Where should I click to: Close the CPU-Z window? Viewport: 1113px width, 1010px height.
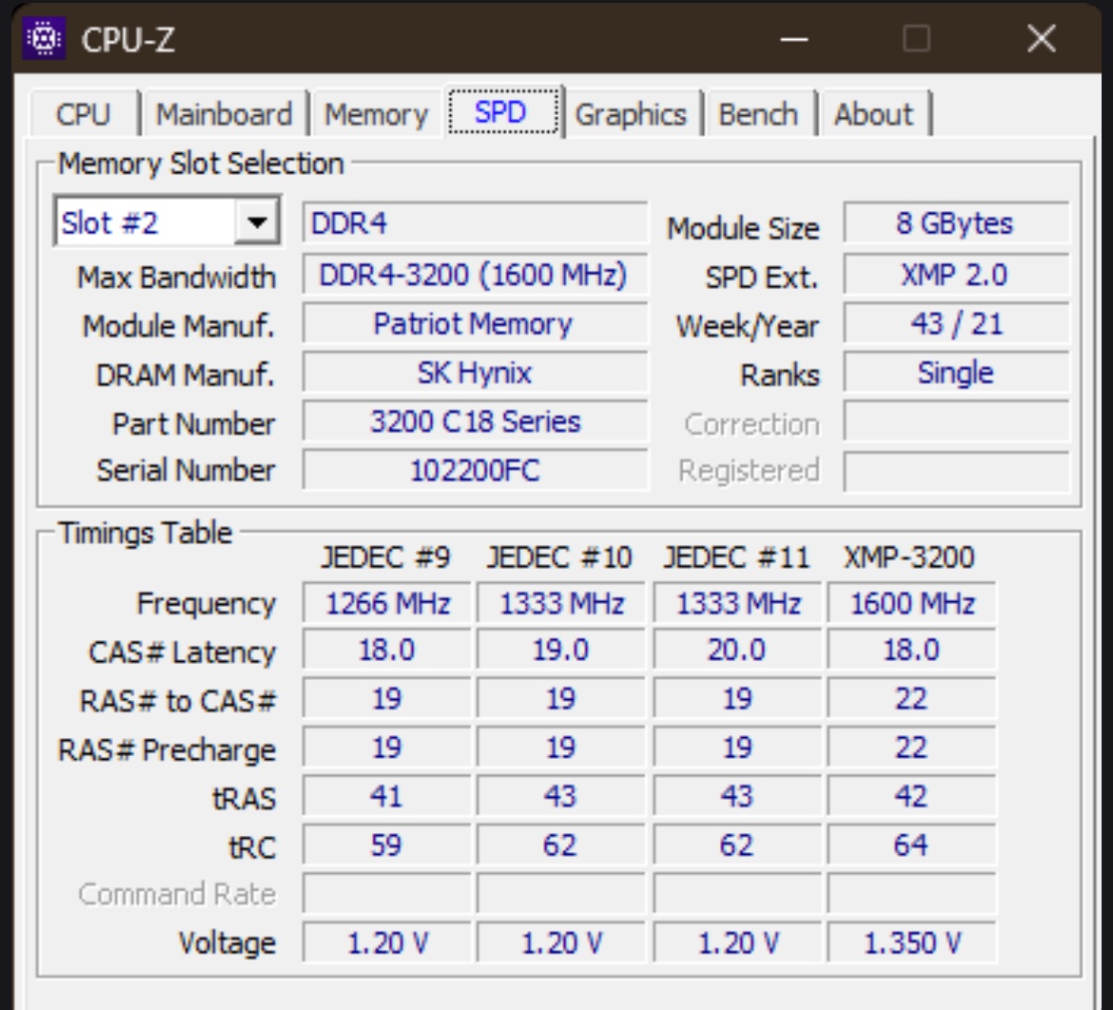click(1042, 38)
